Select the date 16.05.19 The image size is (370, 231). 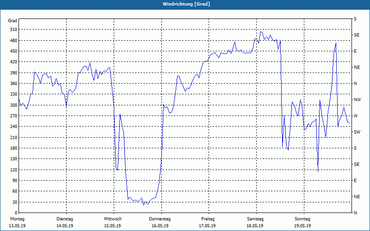[x=160, y=226]
